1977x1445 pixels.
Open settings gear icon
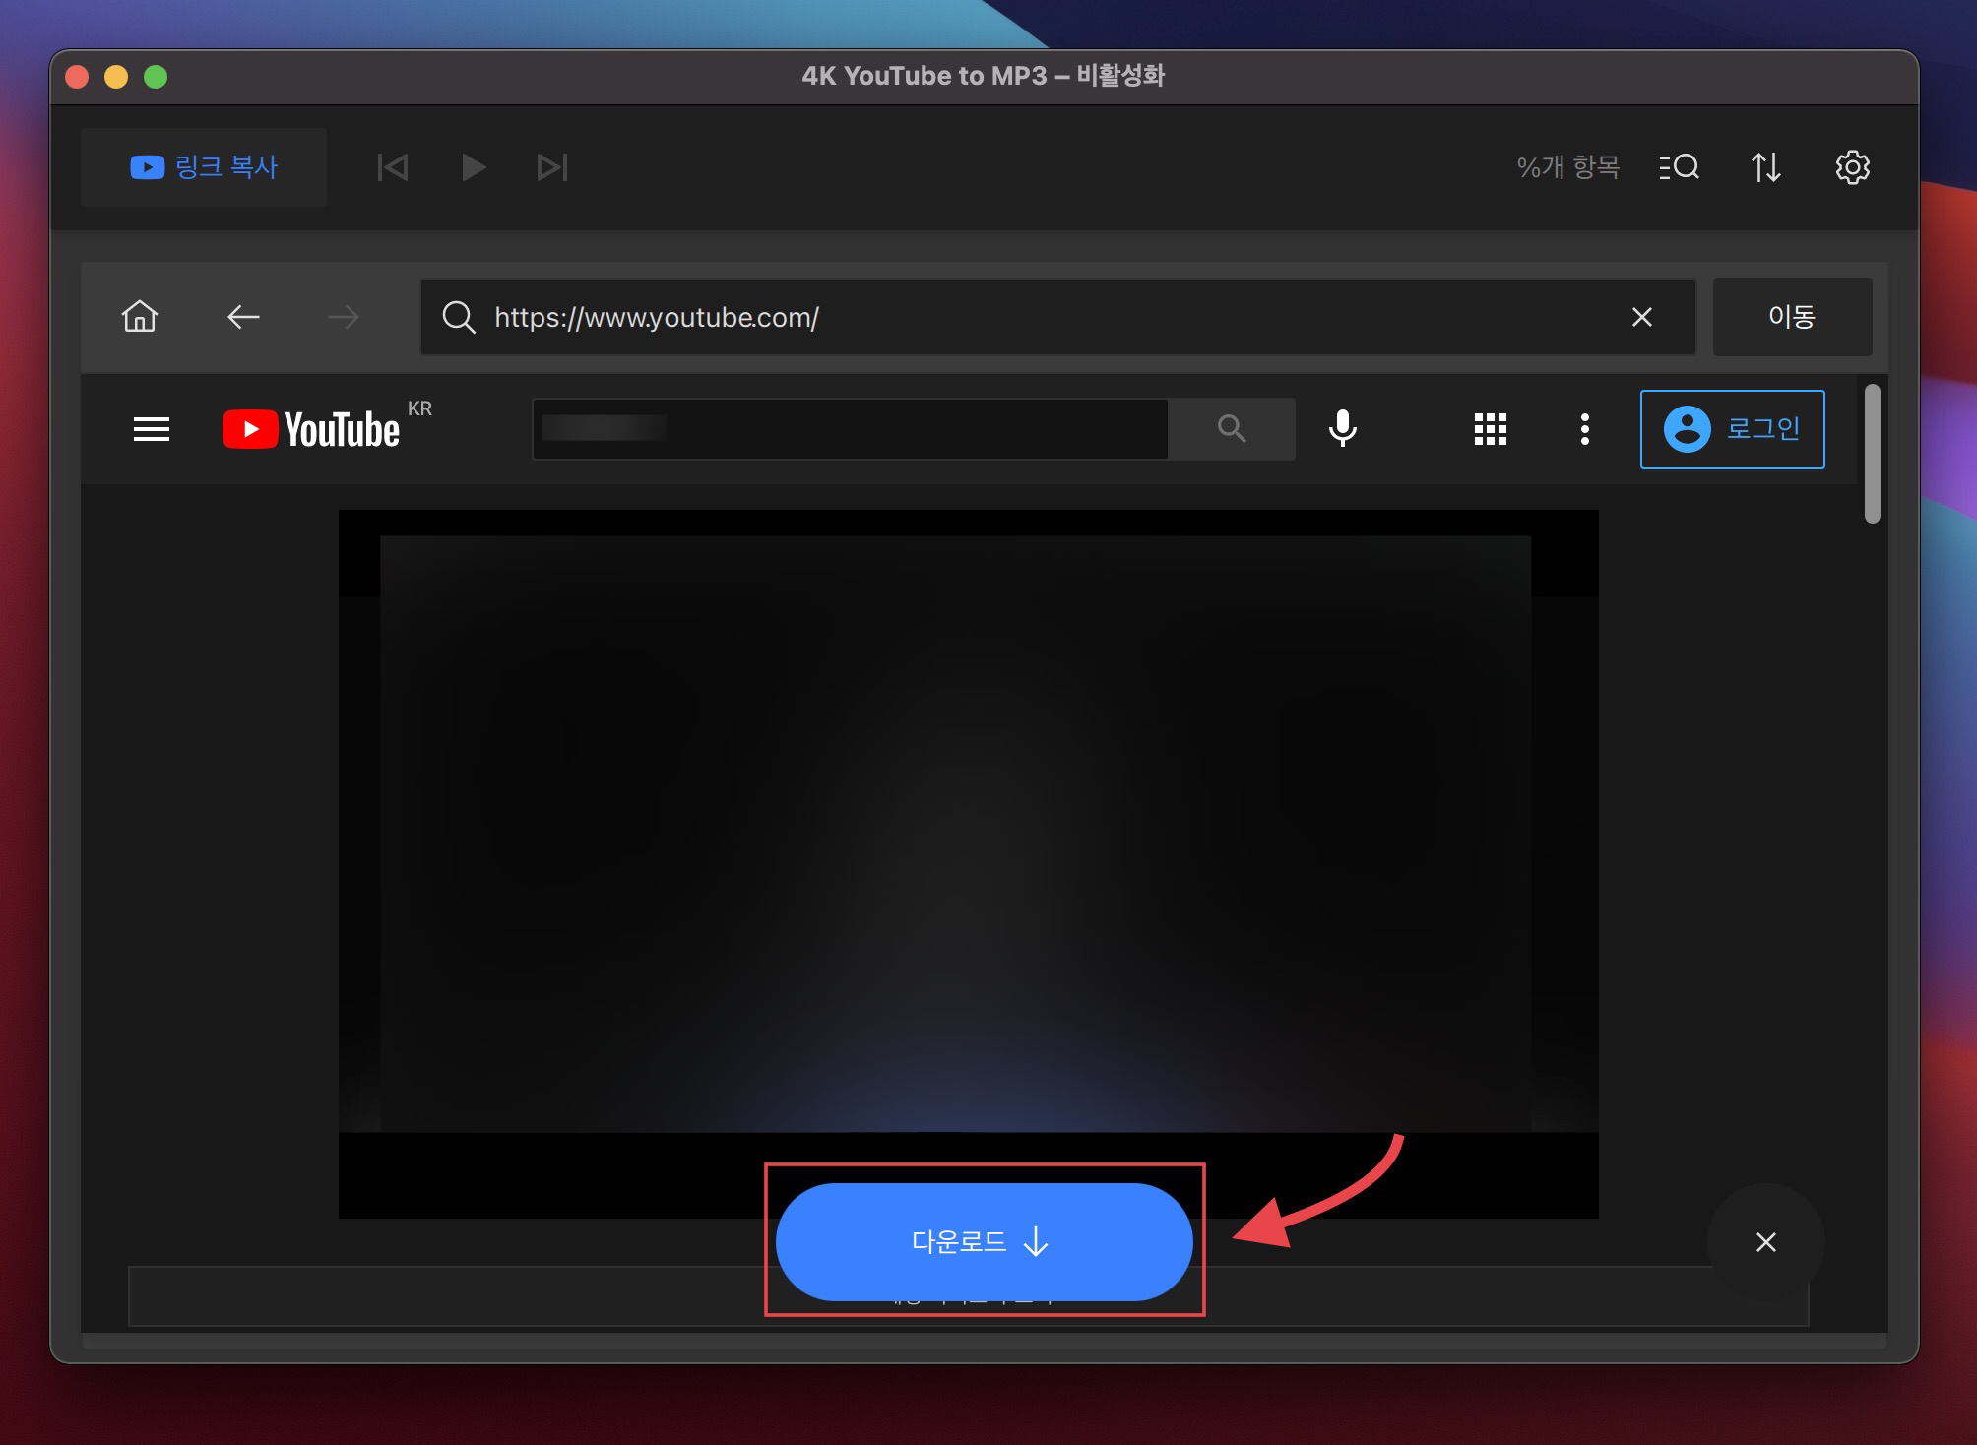point(1852,167)
